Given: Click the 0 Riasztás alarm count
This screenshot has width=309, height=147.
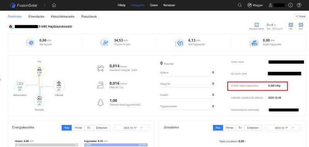Looking at the screenshot, I should click(167, 63).
